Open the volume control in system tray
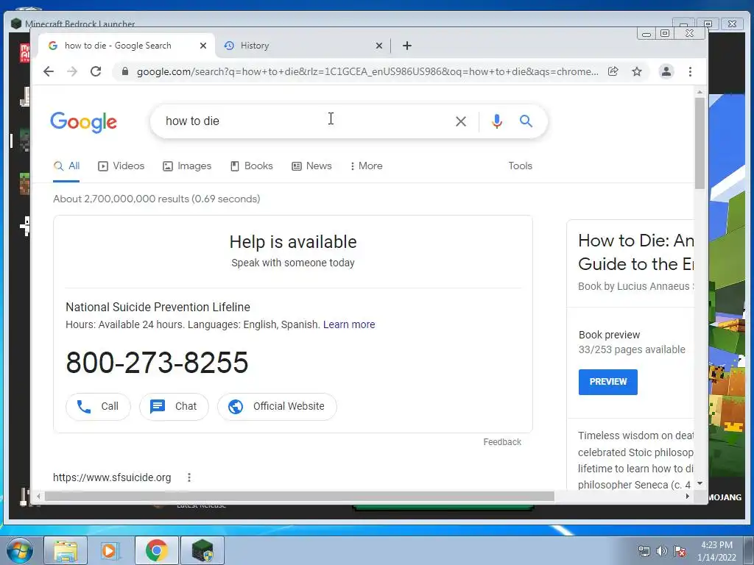The width and height of the screenshot is (754, 565). [x=662, y=551]
